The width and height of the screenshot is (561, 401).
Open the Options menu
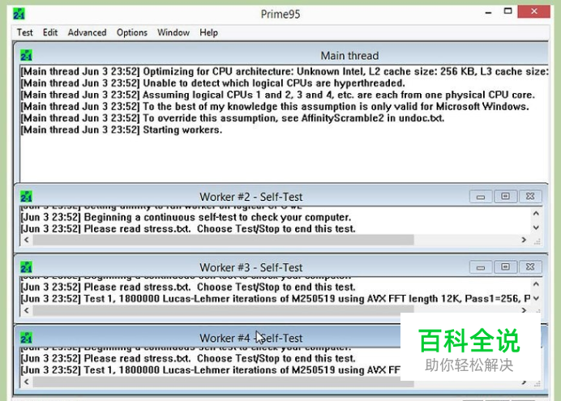(131, 32)
